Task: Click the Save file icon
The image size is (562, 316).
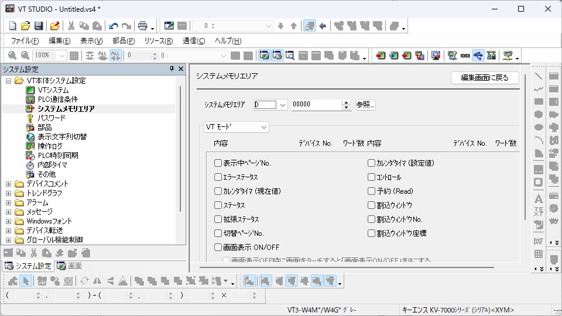Action: [x=39, y=26]
